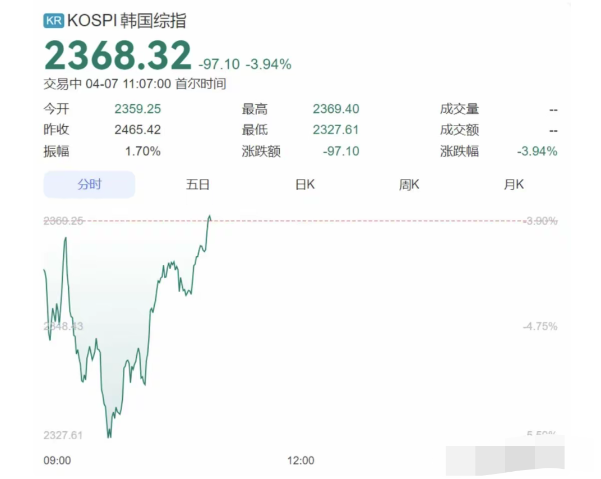The image size is (601, 479).
Task: Click the 12:00 time axis label
Action: [x=300, y=460]
